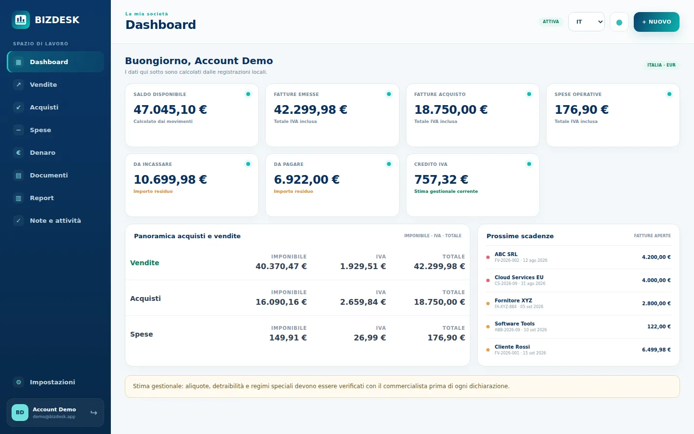Image resolution: width=694 pixels, height=434 pixels.
Task: Open the Vendite menu item
Action: [55, 84]
